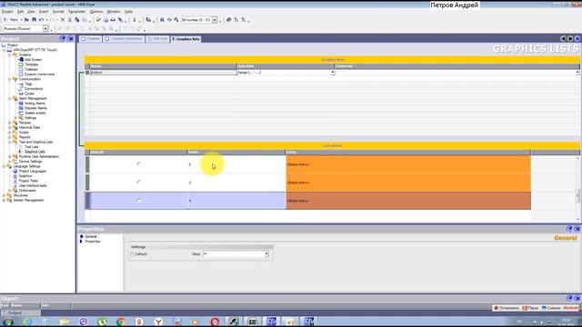582x327 pixels.
Task: Open Add Screen in project tree
Action: [x=33, y=60]
